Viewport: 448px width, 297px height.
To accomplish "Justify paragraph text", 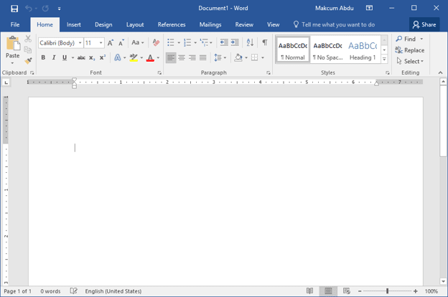I will [x=203, y=57].
